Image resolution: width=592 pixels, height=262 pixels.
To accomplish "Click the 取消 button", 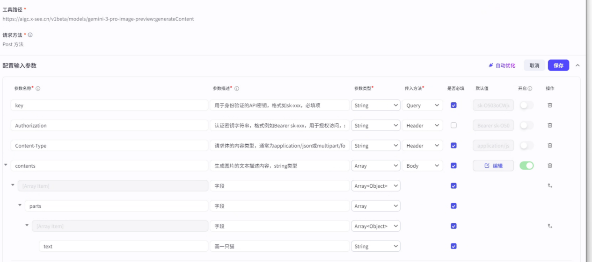I will [534, 65].
